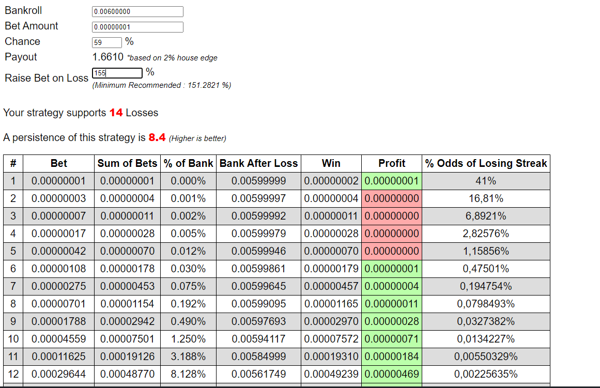Click the 16,81% losing streak odds cell

coord(486,198)
